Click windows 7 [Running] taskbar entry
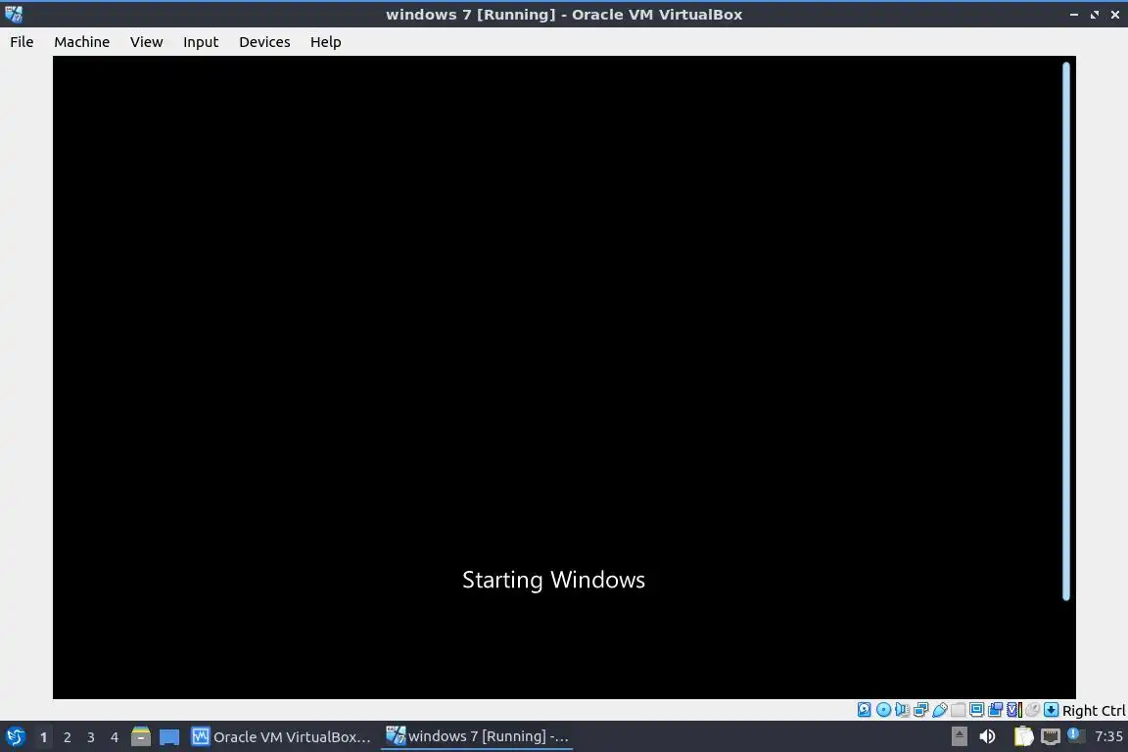The image size is (1128, 752). tap(477, 736)
